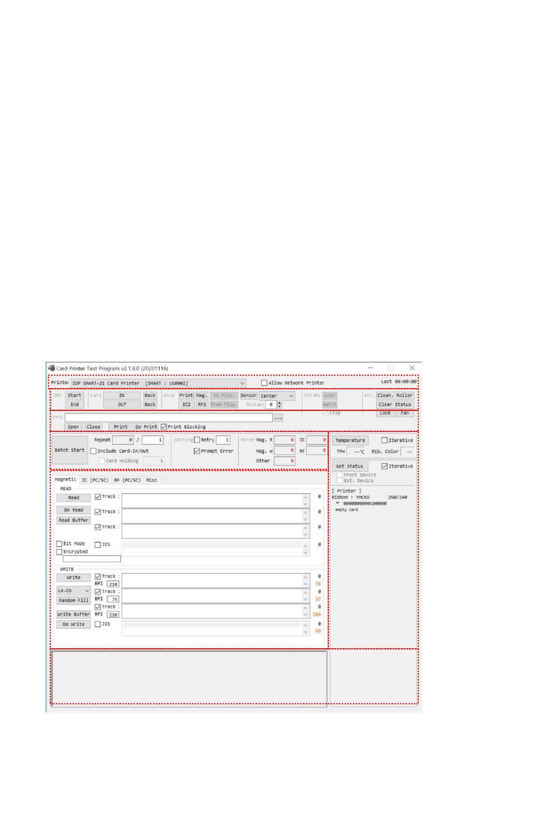This screenshot has height=830, width=555.
Task: Toggle Iterative checkbox beside Get Status
Action: pyautogui.click(x=384, y=466)
